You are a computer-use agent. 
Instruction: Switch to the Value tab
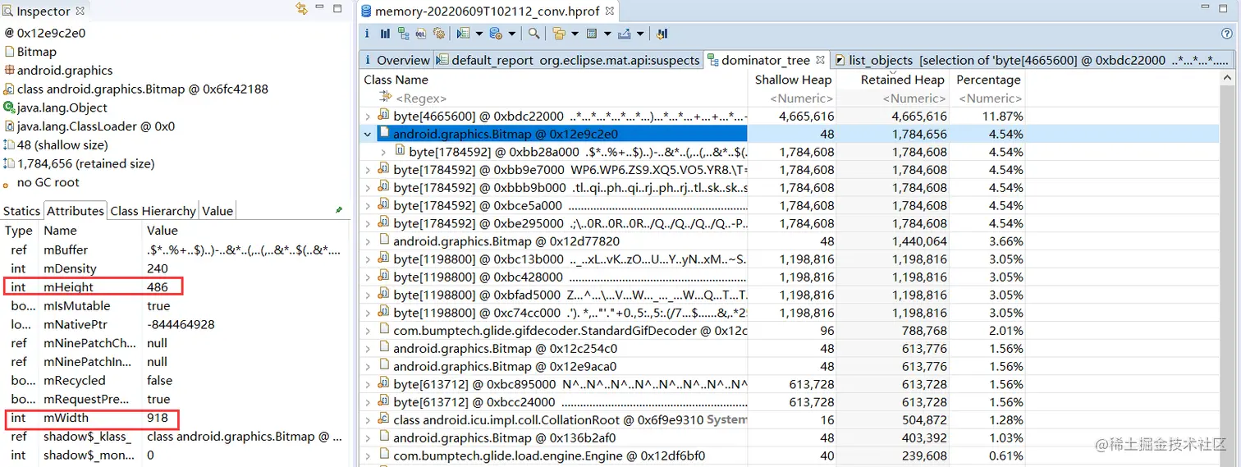click(x=218, y=211)
